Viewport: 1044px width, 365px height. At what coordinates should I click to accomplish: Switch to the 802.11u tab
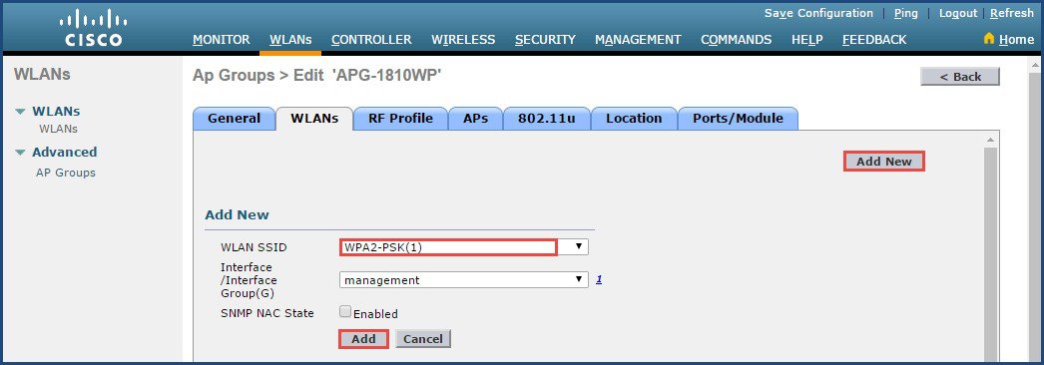(x=547, y=119)
